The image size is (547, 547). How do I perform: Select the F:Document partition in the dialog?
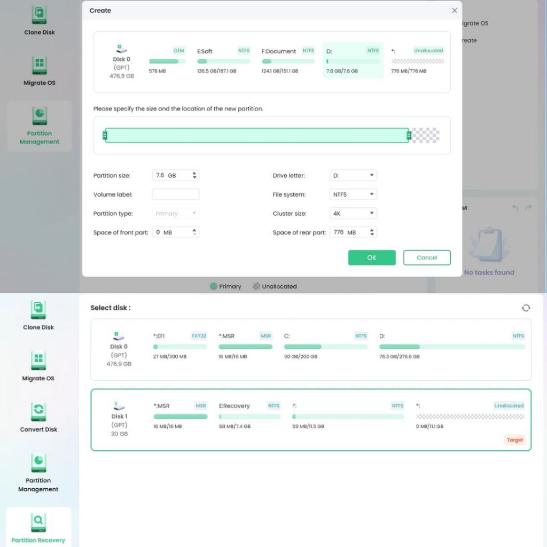point(288,60)
